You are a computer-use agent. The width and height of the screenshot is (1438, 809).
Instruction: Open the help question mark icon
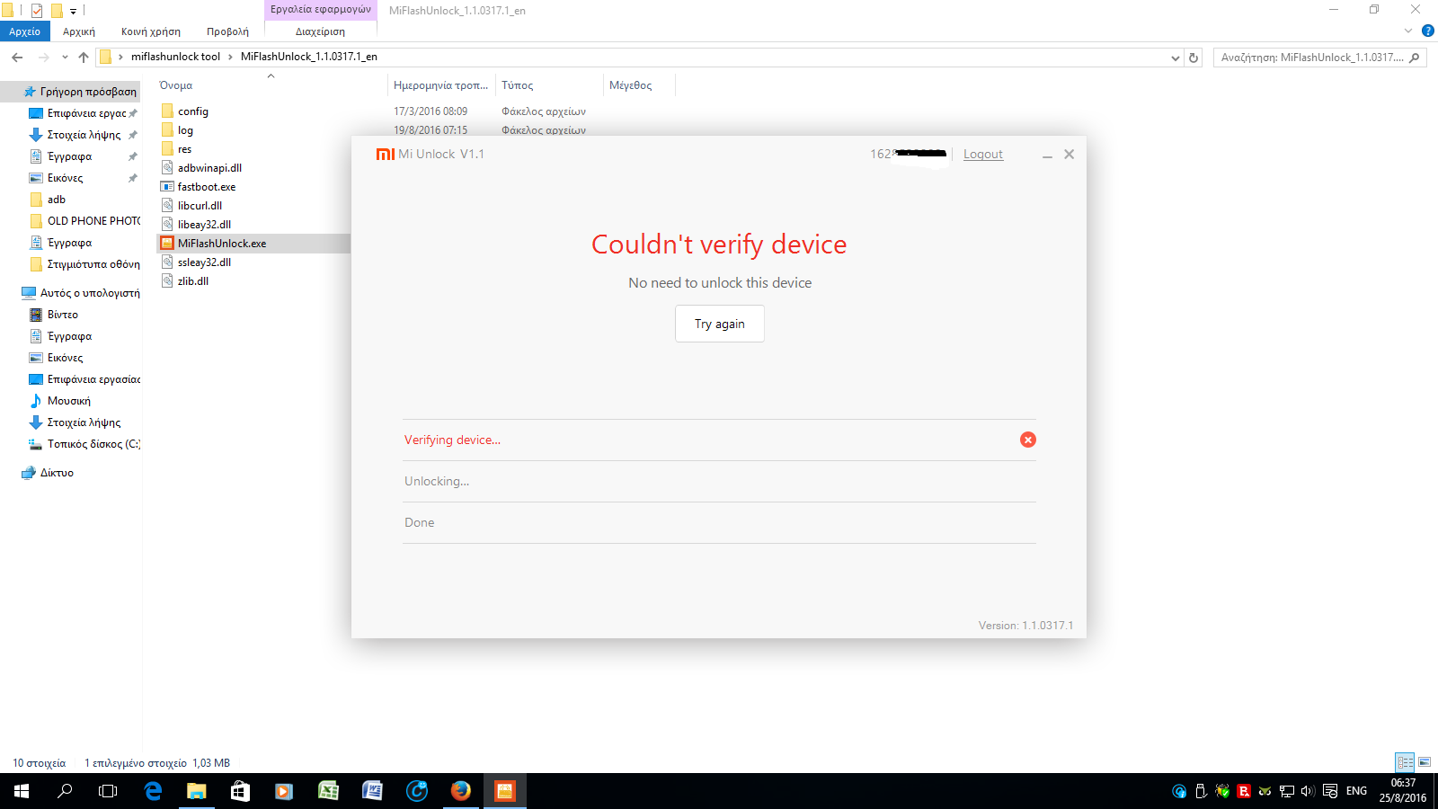pyautogui.click(x=1427, y=31)
